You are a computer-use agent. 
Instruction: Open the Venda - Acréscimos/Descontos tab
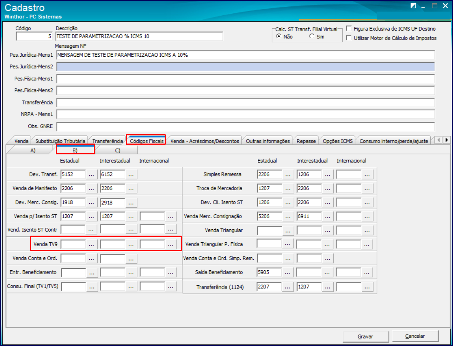click(205, 141)
